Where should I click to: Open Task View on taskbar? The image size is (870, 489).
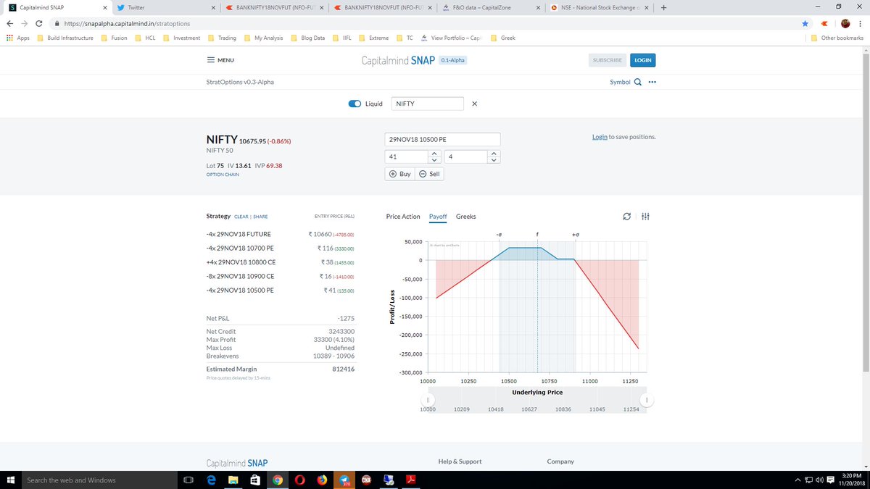(188, 480)
